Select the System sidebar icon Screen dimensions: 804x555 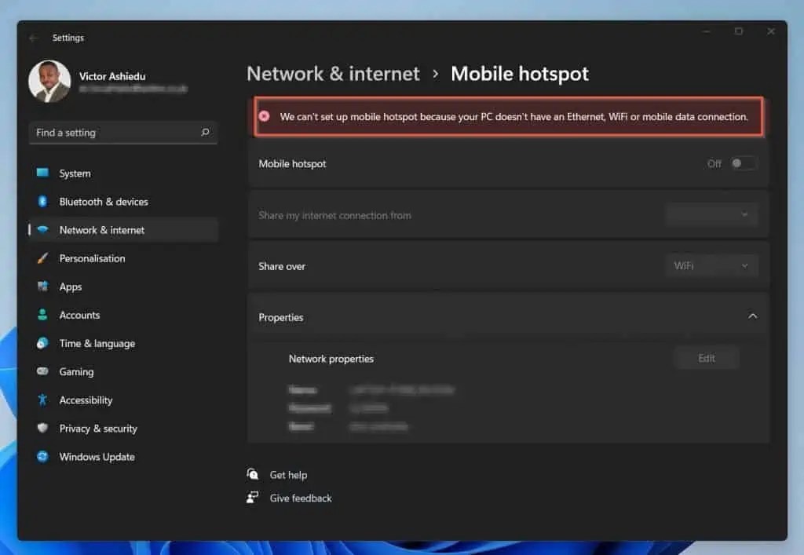[x=43, y=173]
